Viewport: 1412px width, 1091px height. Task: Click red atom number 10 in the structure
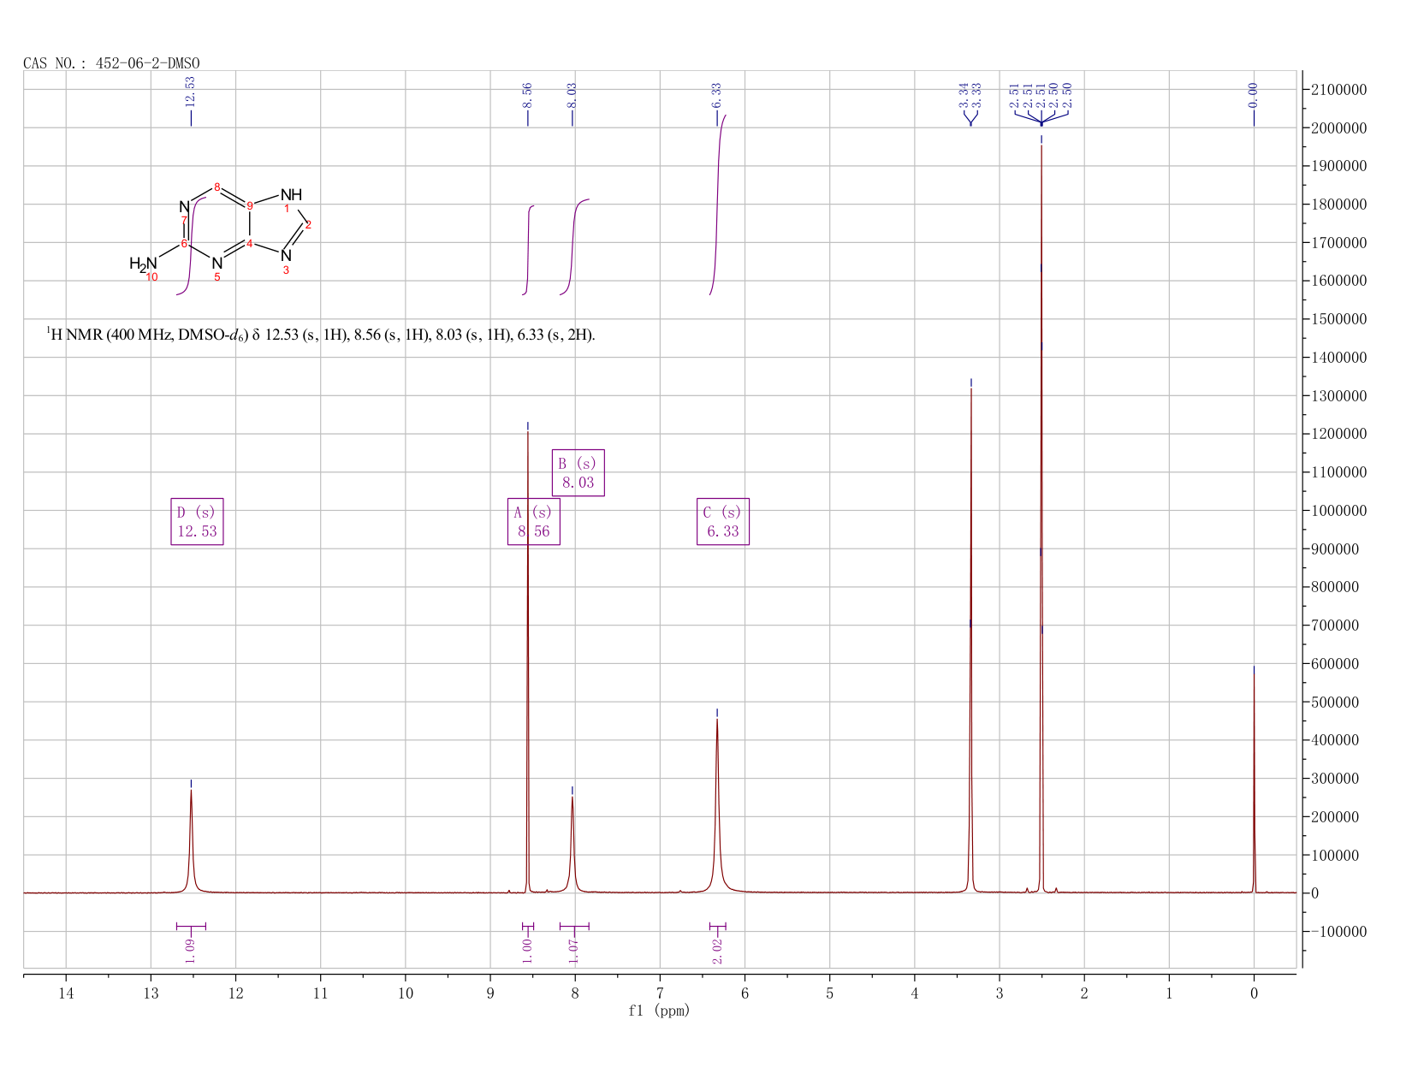tap(152, 277)
